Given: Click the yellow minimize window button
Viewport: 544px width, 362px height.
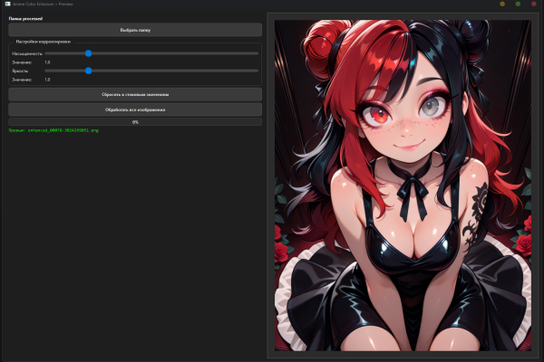Looking at the screenshot, I should coord(502,4).
